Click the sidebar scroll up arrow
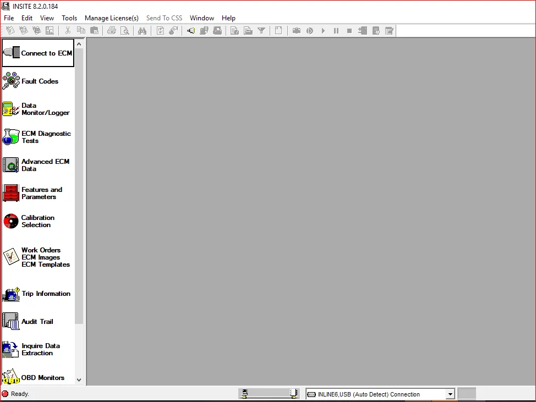The height and width of the screenshot is (402, 536). coord(79,44)
